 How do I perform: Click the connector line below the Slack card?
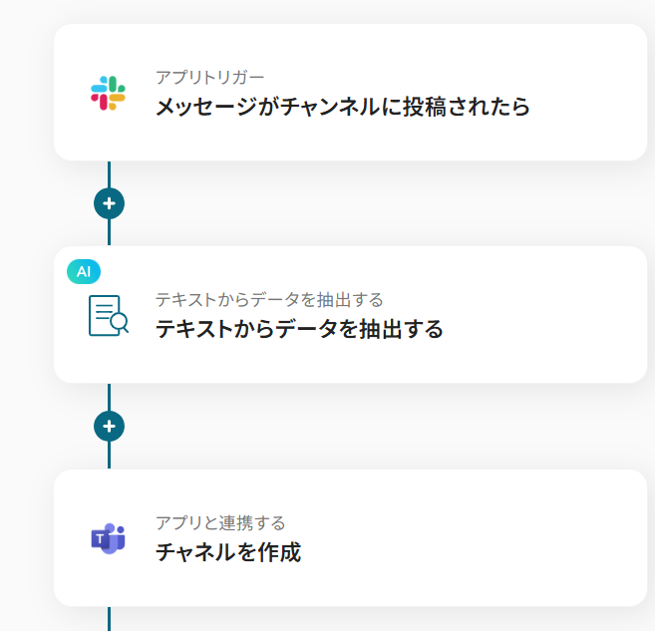point(109,174)
